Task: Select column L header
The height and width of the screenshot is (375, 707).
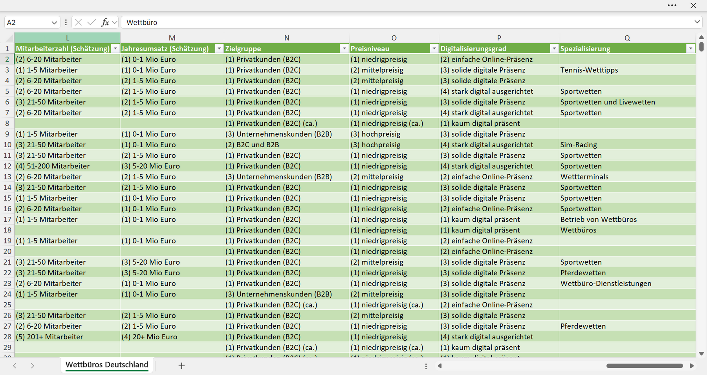Action: (x=68, y=38)
